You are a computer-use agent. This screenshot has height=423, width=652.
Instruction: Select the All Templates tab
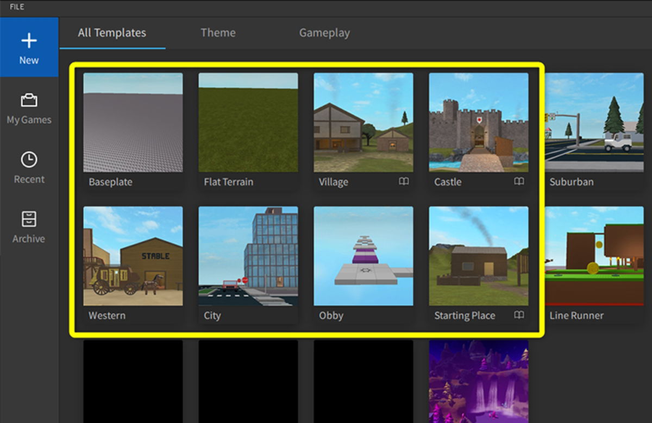click(x=111, y=33)
